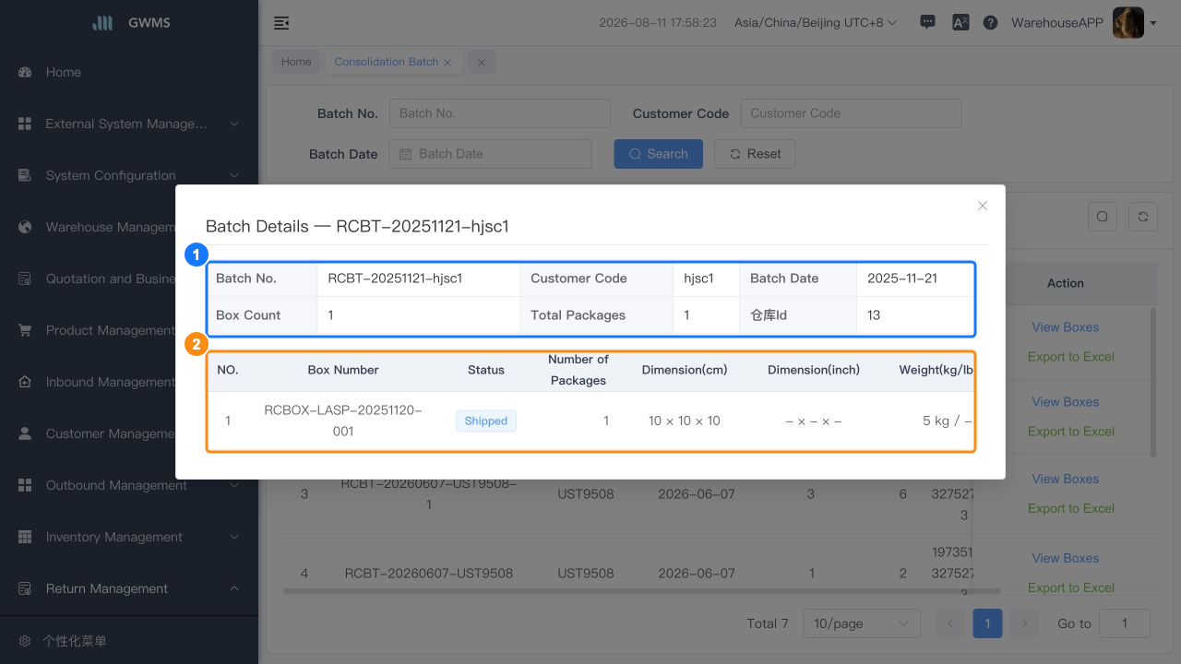
Task: Expand System Configuration menu chevron
Action: (x=234, y=175)
